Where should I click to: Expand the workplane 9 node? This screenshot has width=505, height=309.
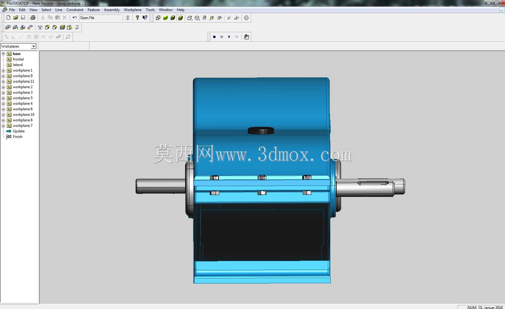pyautogui.click(x=3, y=76)
